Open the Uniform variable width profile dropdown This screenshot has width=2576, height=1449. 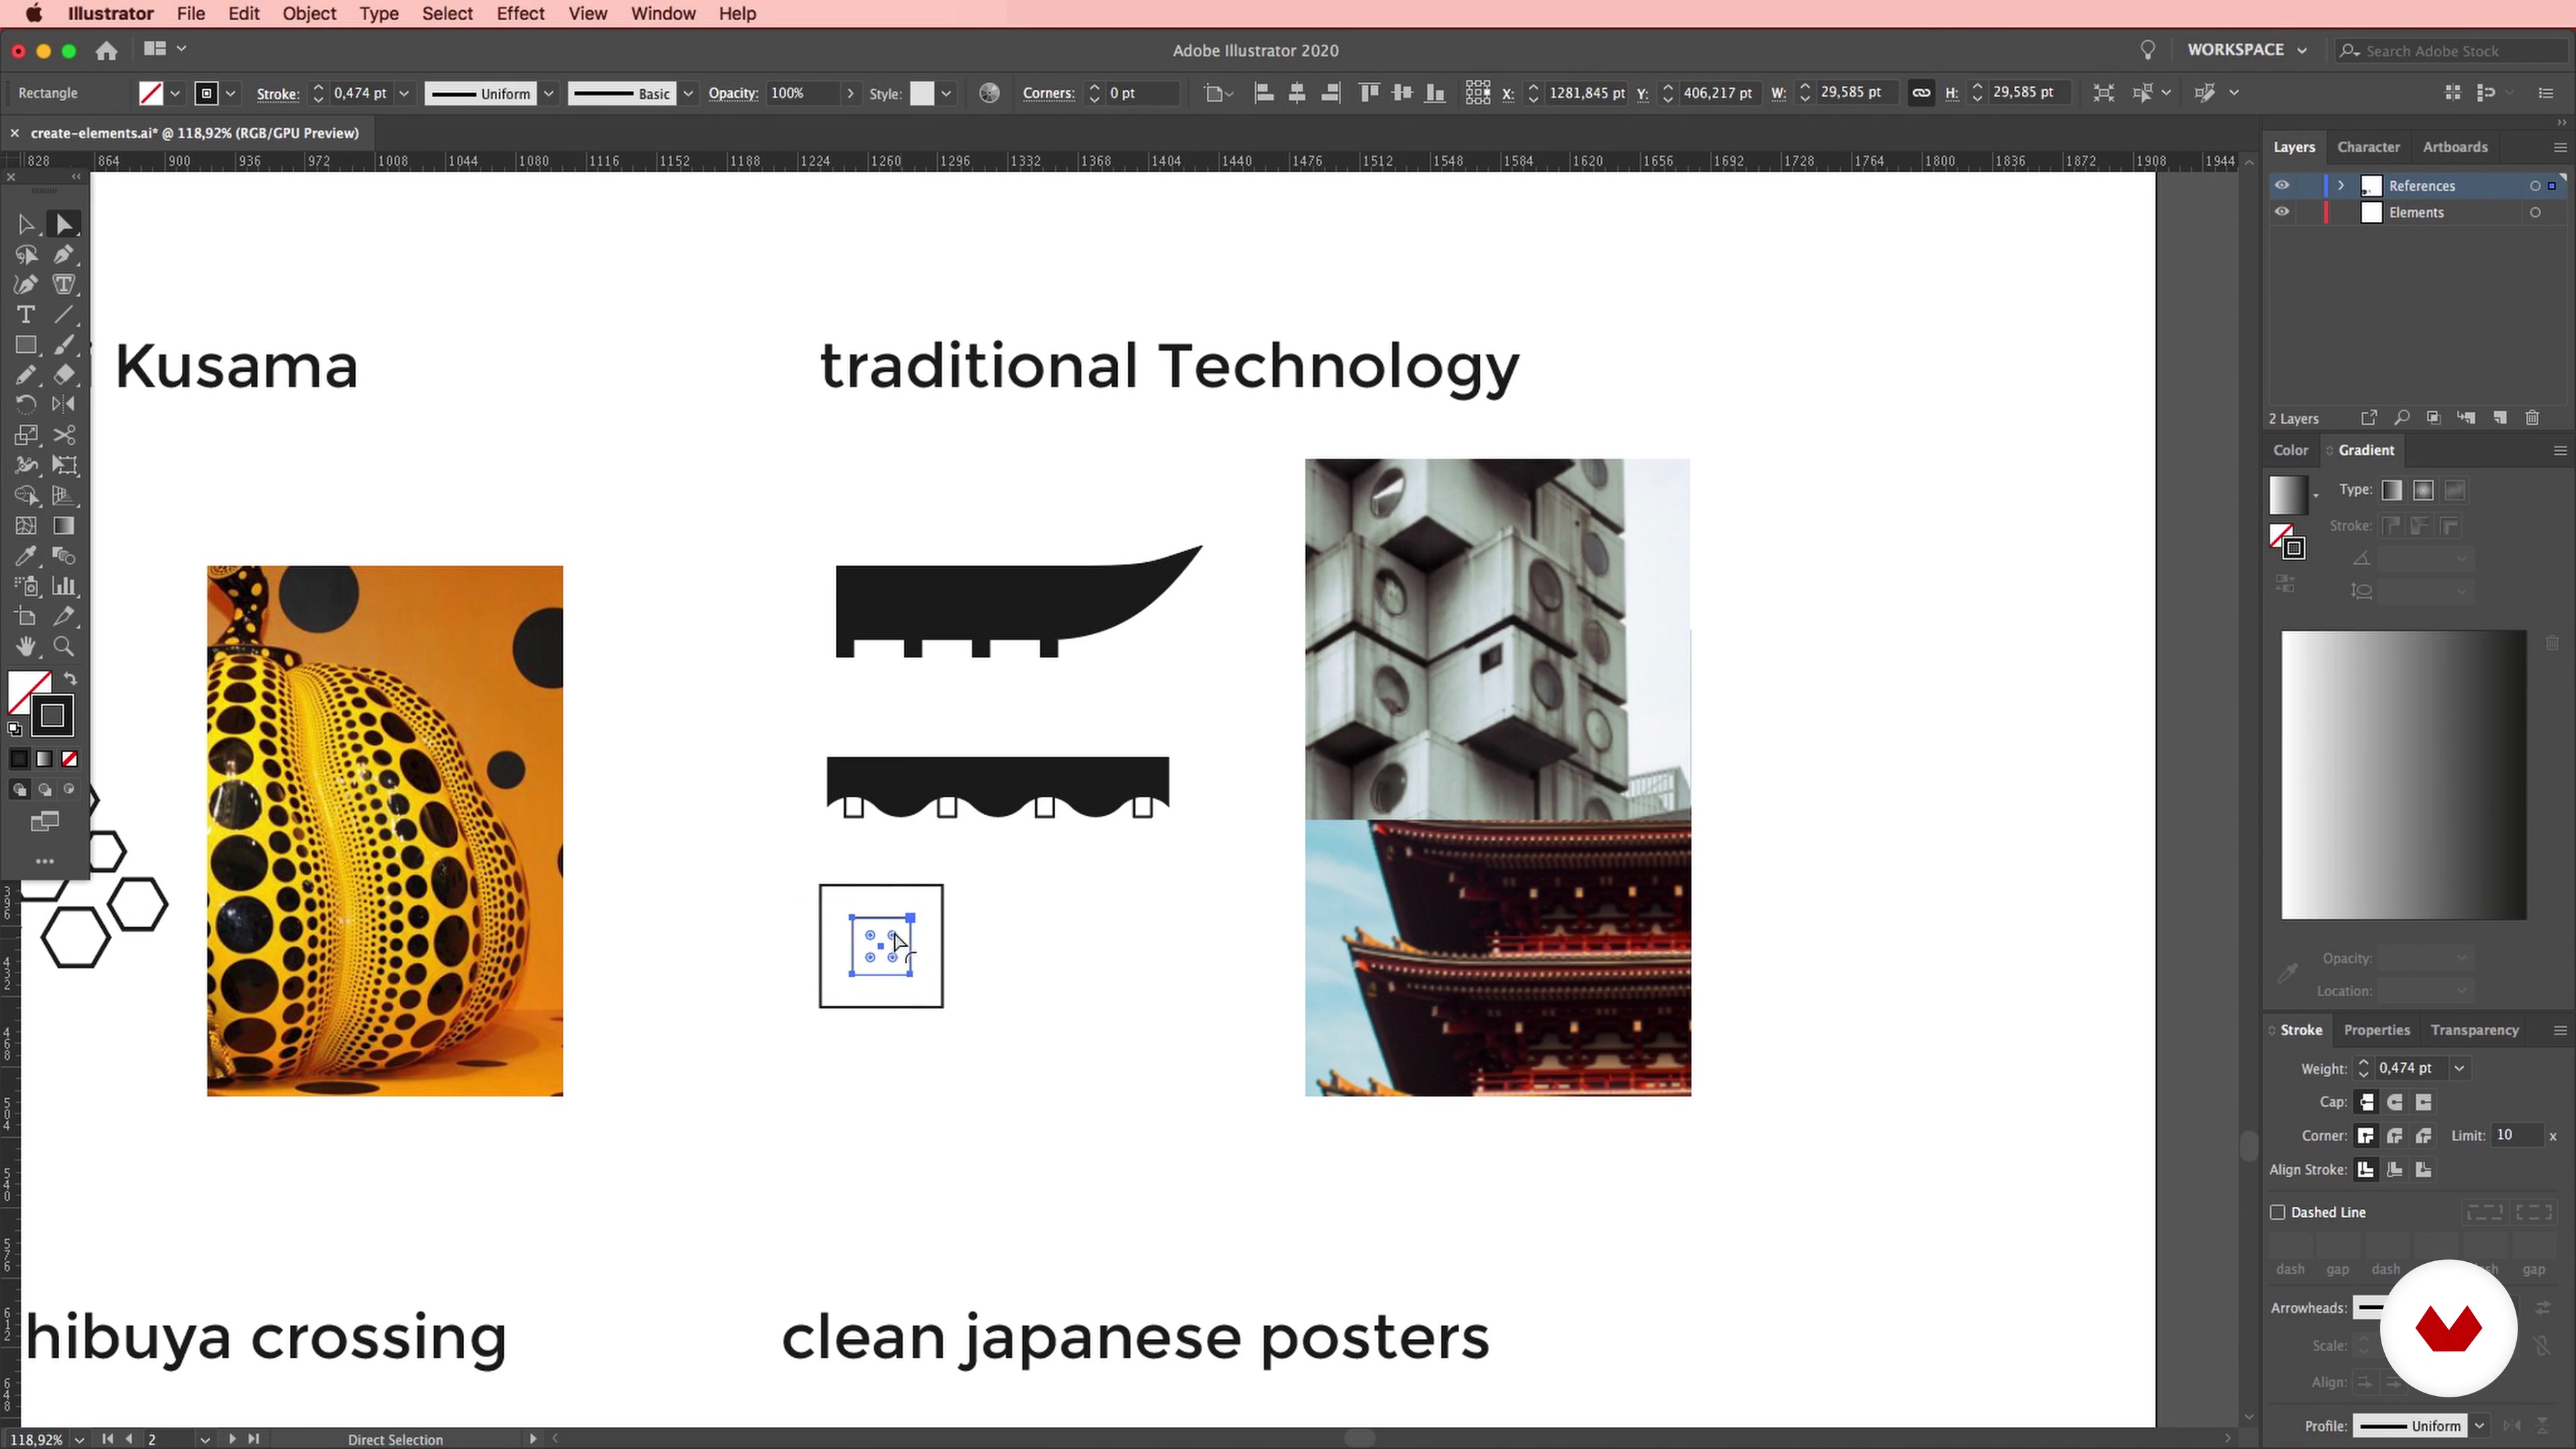[x=548, y=94]
